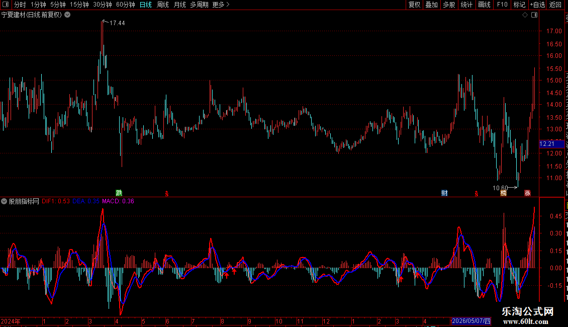This screenshot has height=327, width=568.
Task: Click the 榜 event marker
Action: click(504, 193)
